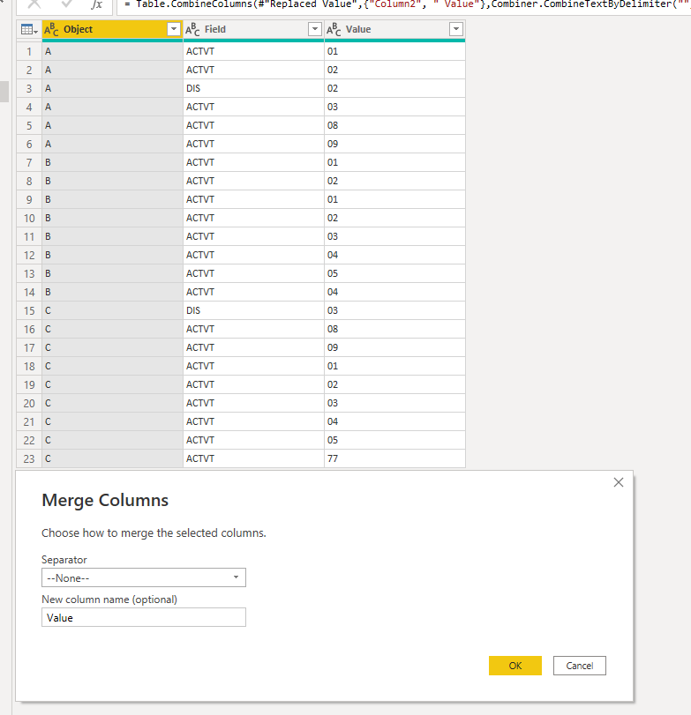Click the formula bar fx icon

click(96, 4)
